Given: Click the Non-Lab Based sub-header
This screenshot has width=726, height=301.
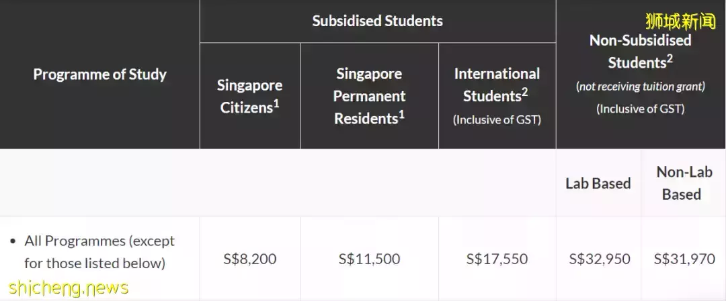Looking at the screenshot, I should coord(684,183).
